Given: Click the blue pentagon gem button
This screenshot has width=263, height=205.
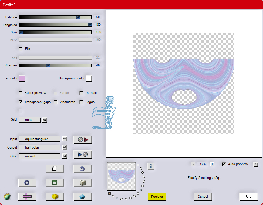Looking at the screenshot, I should coord(83,197).
